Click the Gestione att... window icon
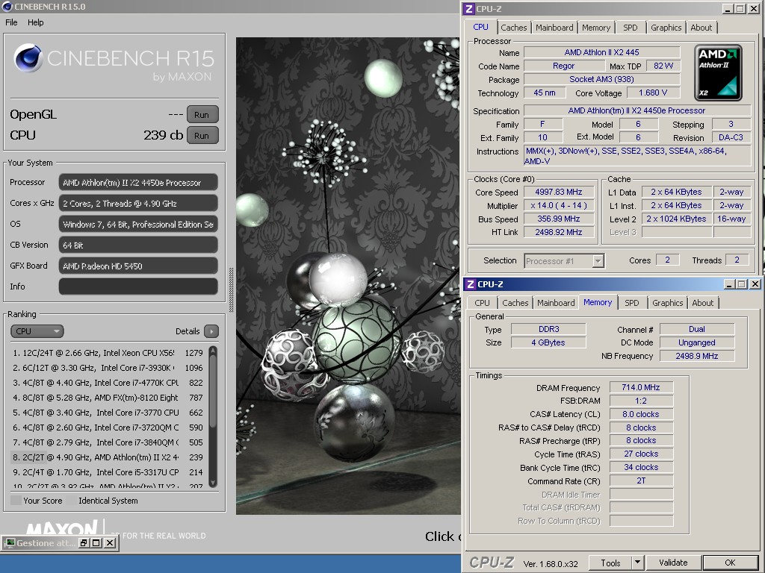This screenshot has width=765, height=573. (10, 543)
